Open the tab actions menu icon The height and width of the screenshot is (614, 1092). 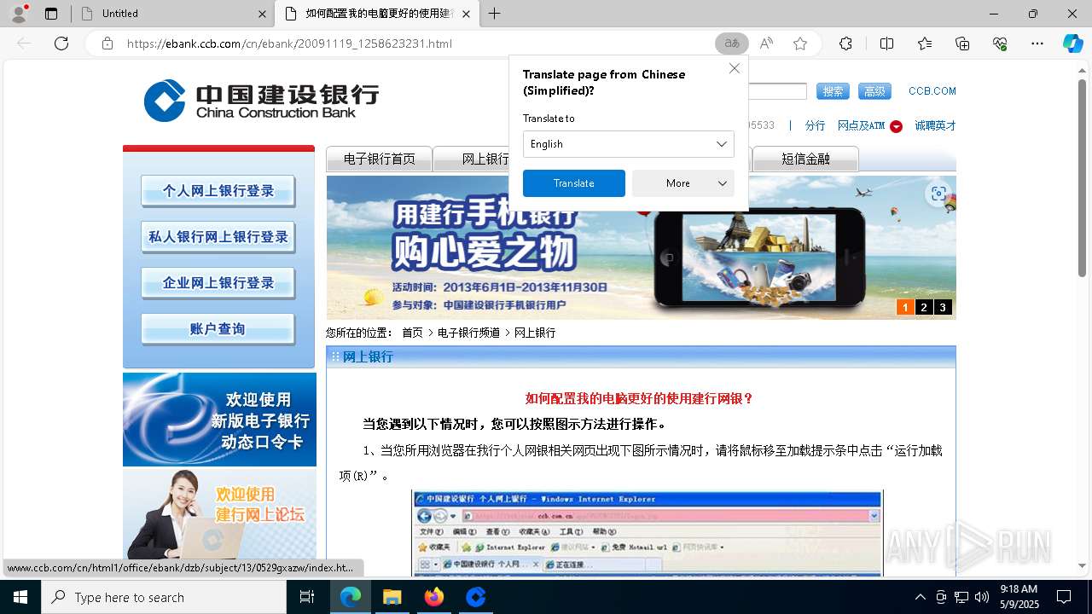(x=51, y=14)
